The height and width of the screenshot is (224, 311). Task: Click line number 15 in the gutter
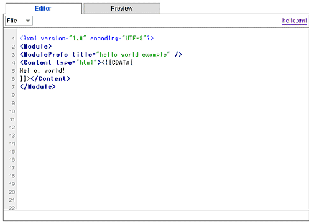coord(12,152)
